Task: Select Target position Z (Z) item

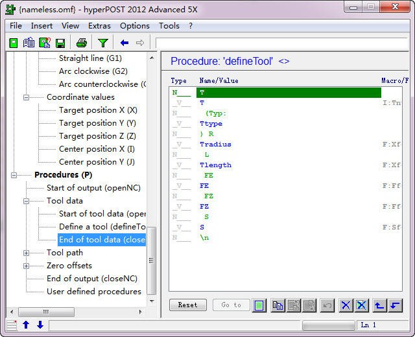Action: tap(97, 136)
